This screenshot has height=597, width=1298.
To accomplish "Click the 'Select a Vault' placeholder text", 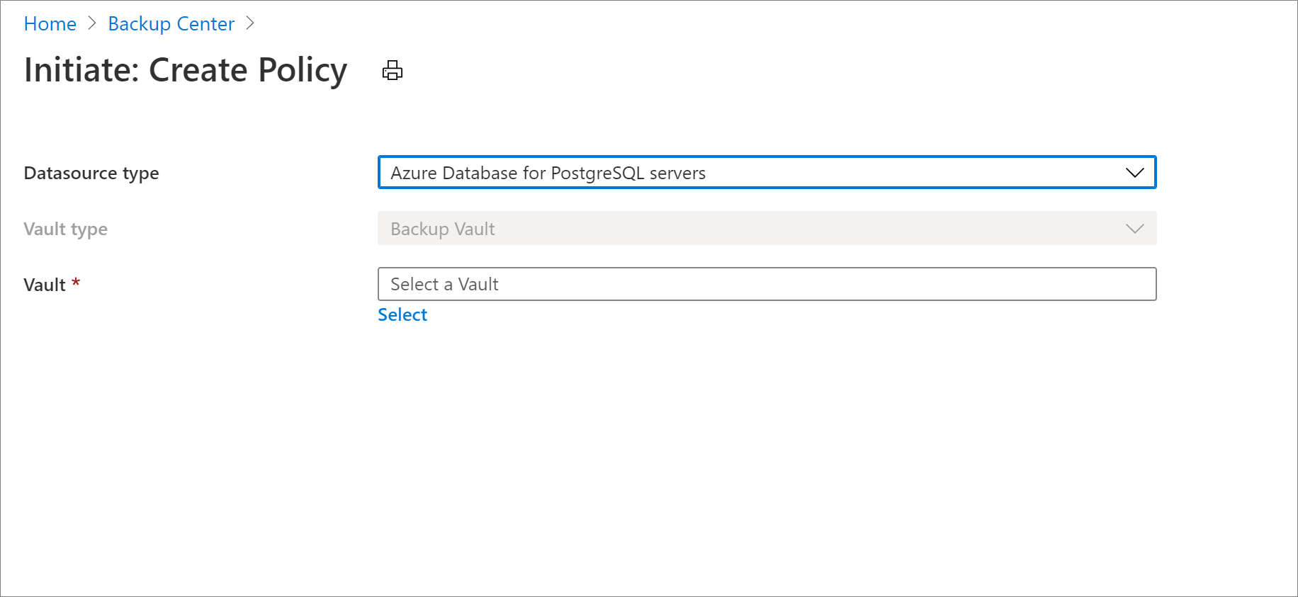I will [x=444, y=284].
